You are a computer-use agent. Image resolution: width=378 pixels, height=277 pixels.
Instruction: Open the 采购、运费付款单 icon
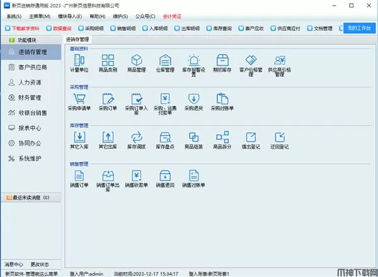click(165, 98)
